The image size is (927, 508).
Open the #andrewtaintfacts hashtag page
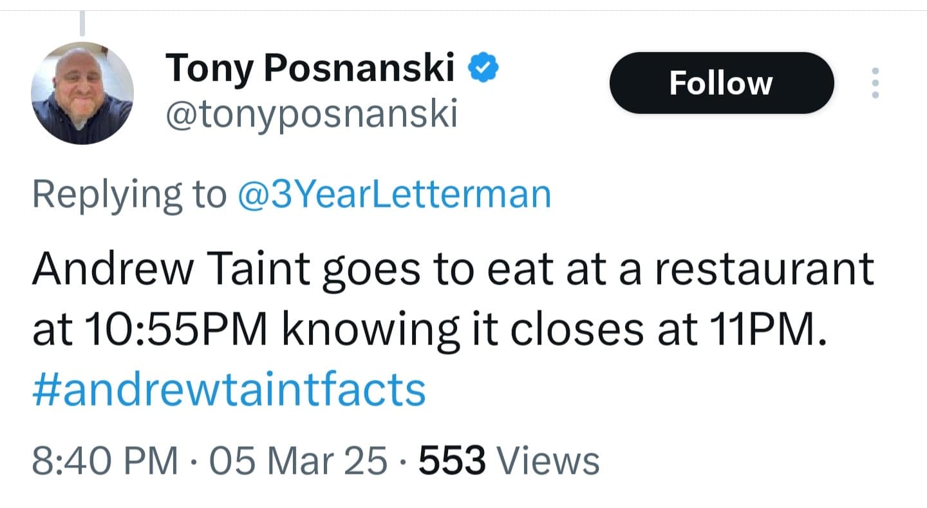point(229,387)
